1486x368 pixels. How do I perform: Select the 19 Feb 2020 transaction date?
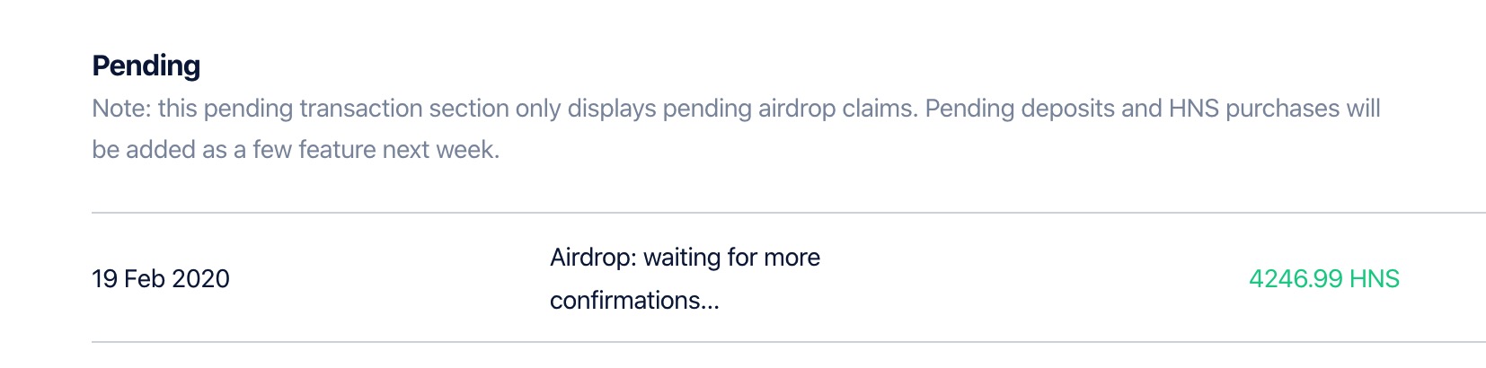click(161, 279)
